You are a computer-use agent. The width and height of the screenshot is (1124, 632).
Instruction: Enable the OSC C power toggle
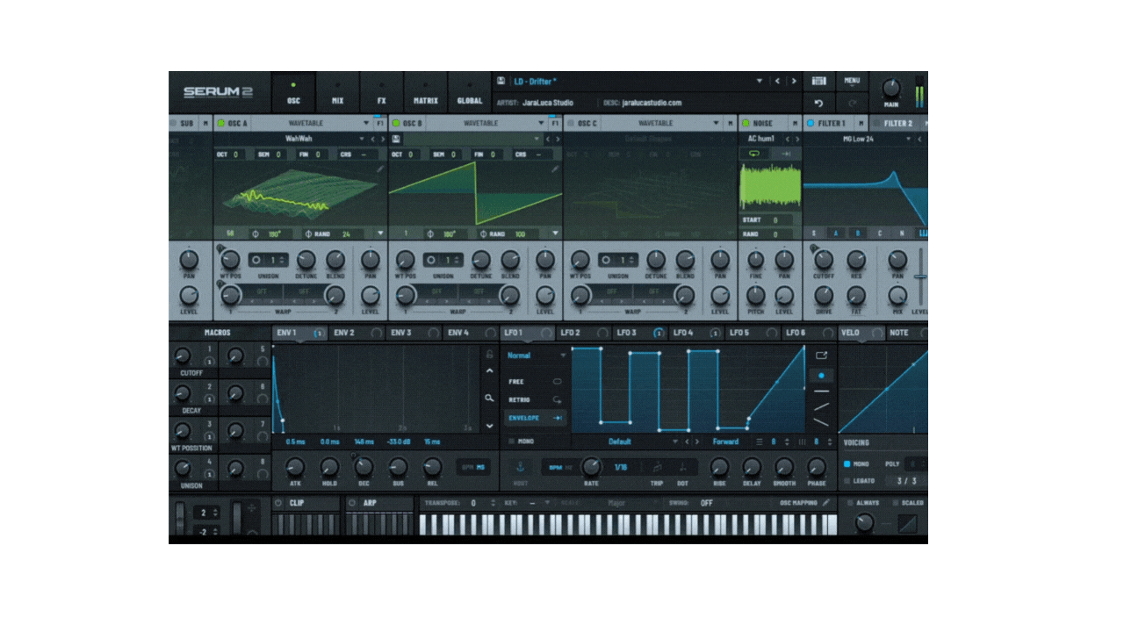(x=571, y=124)
